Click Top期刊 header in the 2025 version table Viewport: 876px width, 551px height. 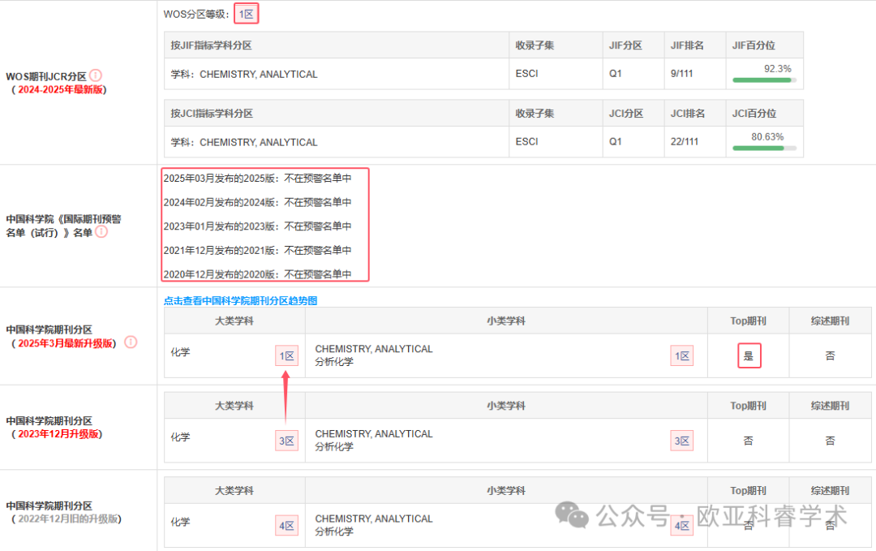(748, 321)
